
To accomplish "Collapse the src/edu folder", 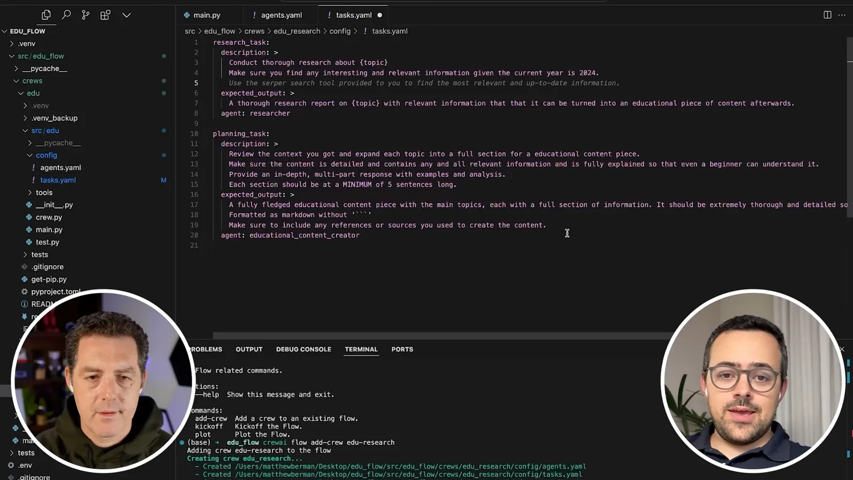I will coord(45,130).
